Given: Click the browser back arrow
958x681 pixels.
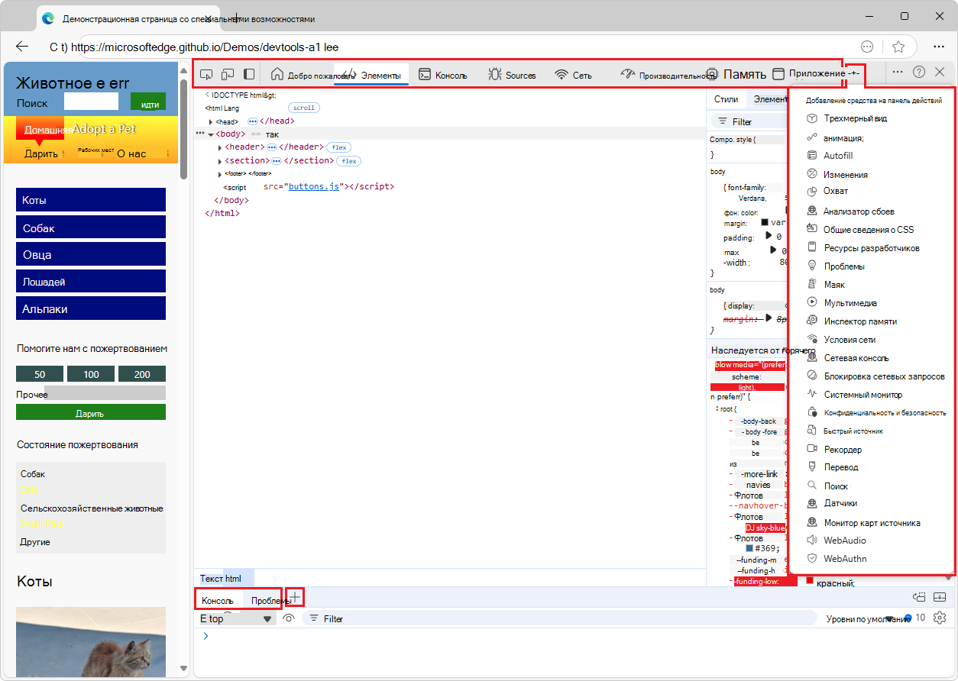Looking at the screenshot, I should click(x=22, y=46).
